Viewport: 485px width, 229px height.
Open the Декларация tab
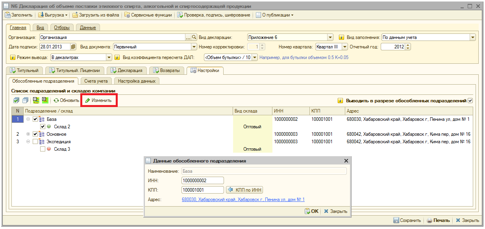click(x=127, y=71)
